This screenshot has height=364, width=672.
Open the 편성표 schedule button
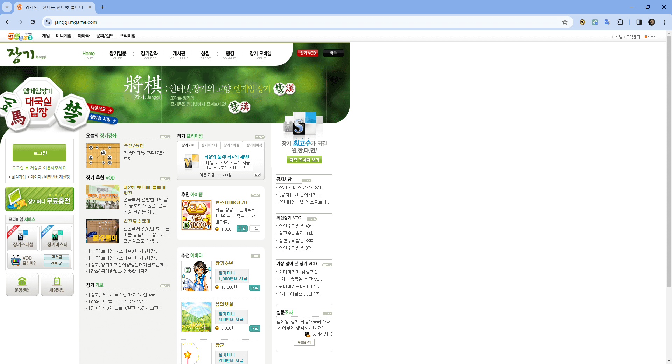[57, 257]
